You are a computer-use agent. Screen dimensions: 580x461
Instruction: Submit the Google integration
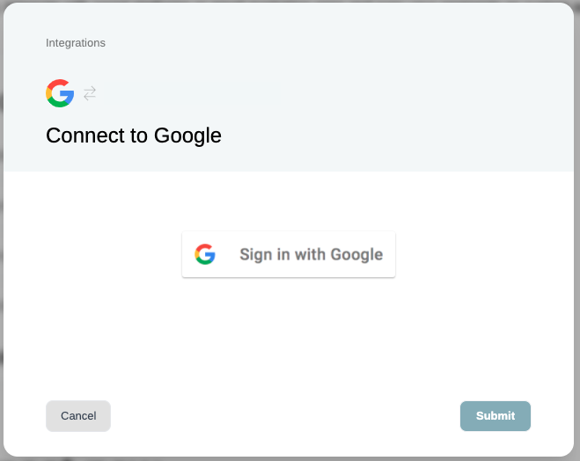point(496,416)
